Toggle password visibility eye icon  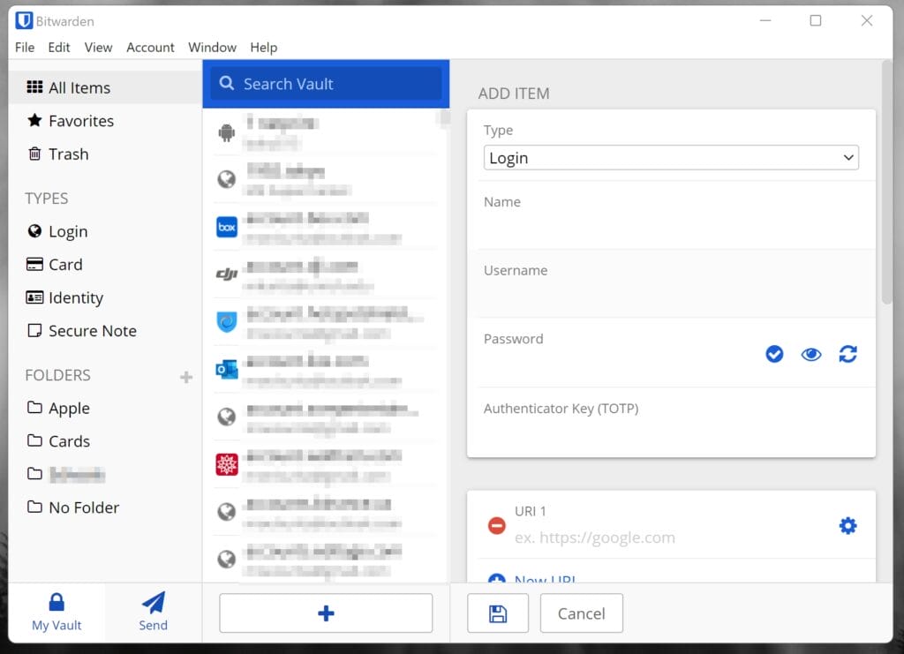(x=811, y=355)
